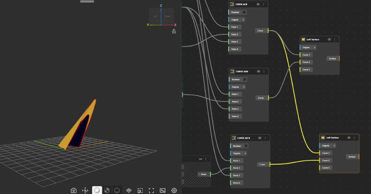Click the Left face of the view cube

(x=155, y=16)
